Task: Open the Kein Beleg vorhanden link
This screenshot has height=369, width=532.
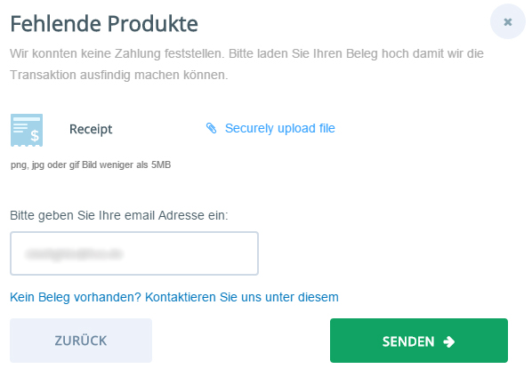Action: click(174, 297)
